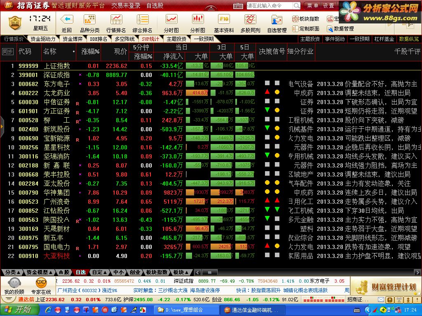The image size is (422, 316).
Task: Click 开始 Start button
Action: coord(19,310)
